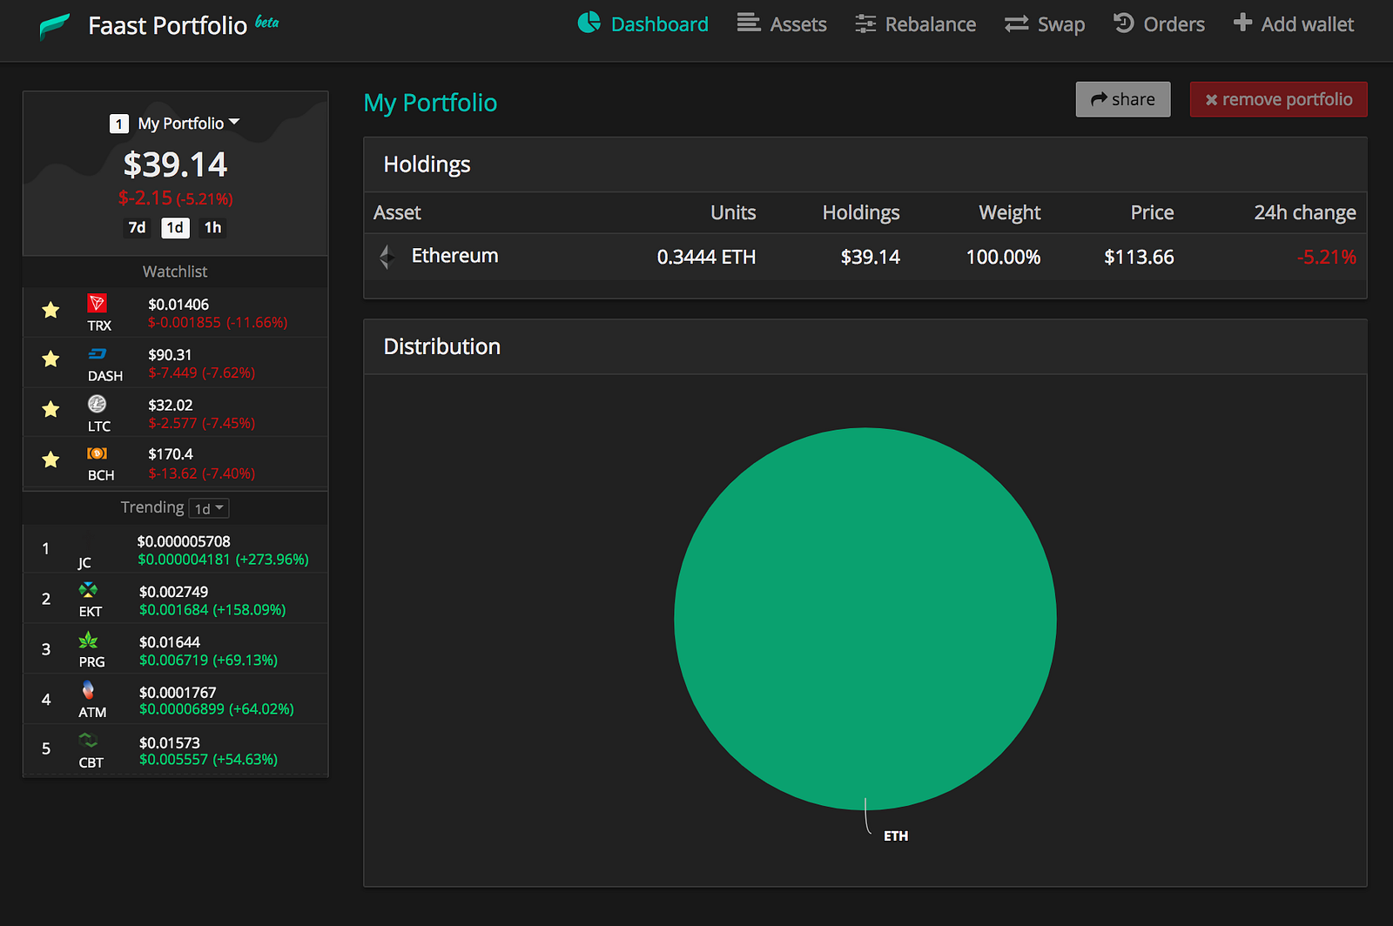Screen dimensions: 1393x926
Task: Click the PRG leaf icon in trending
Action: (88, 641)
